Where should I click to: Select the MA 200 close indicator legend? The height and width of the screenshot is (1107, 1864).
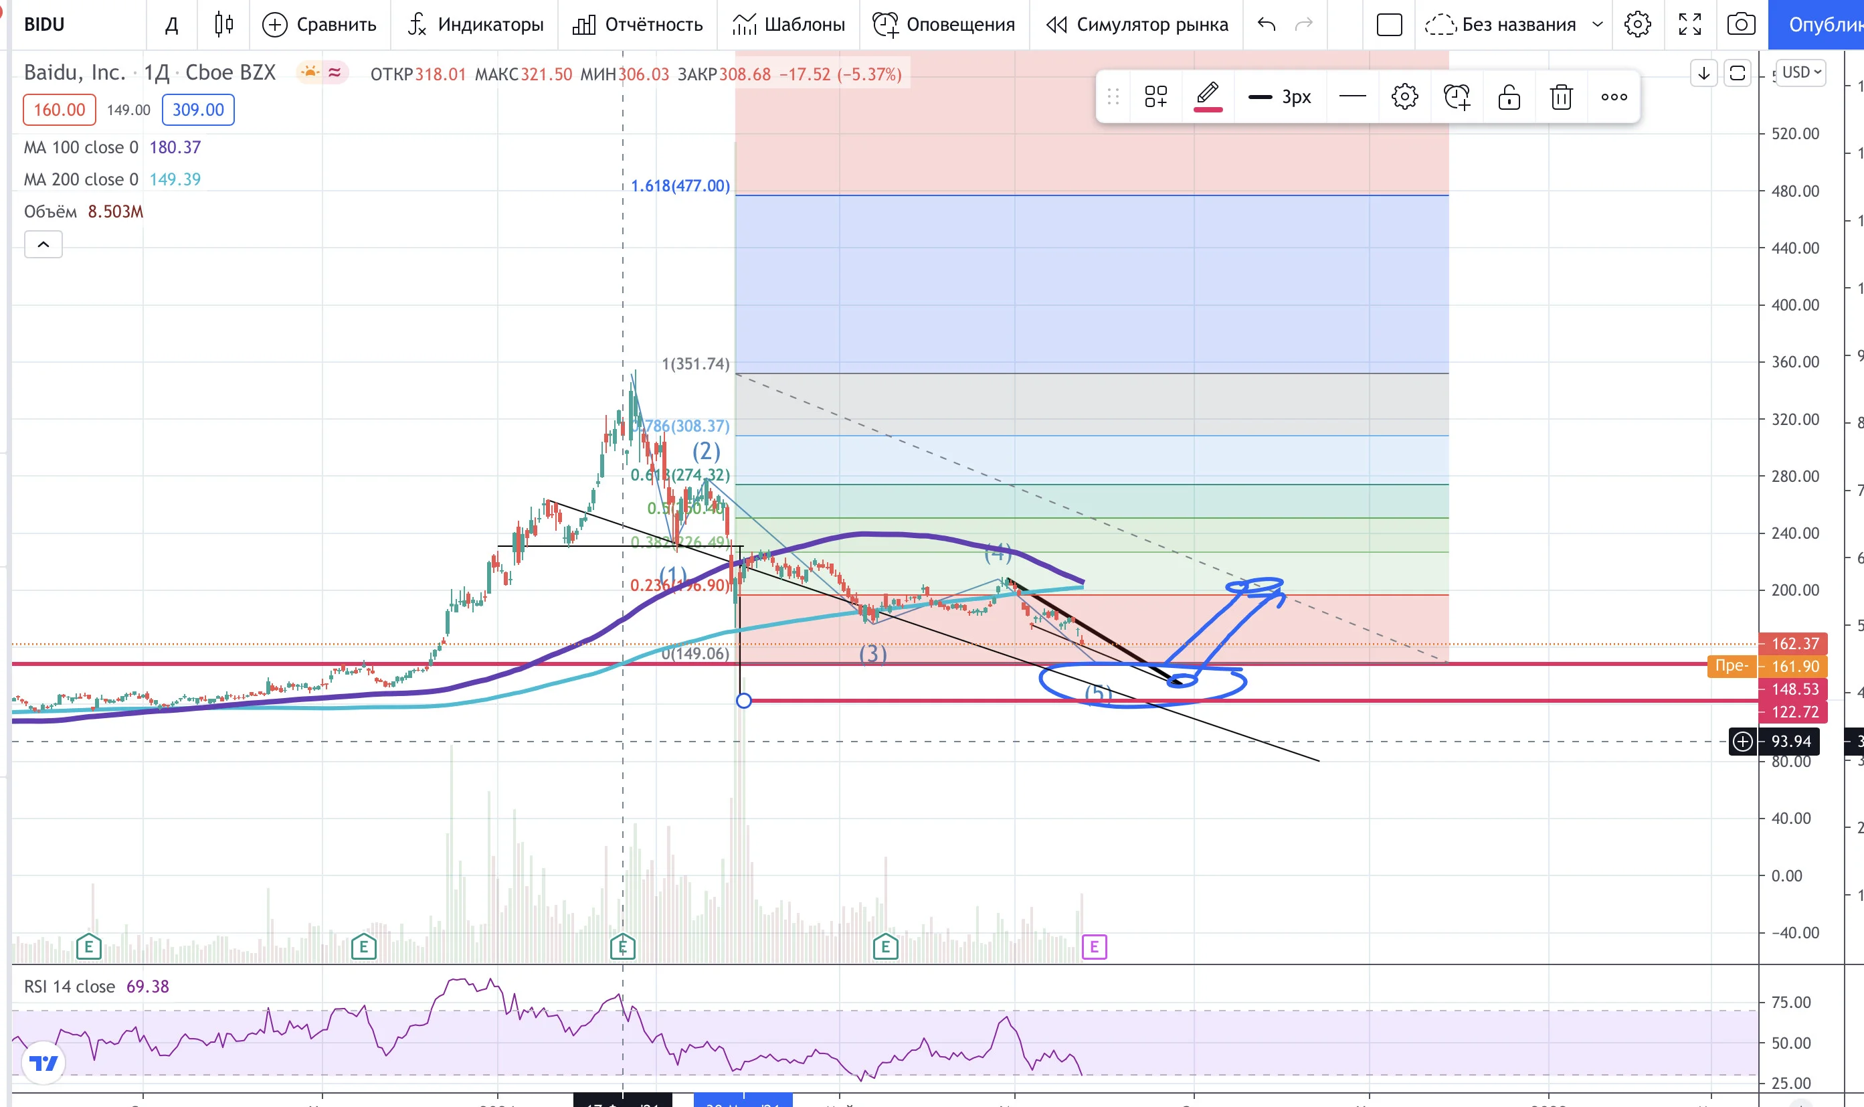81,179
